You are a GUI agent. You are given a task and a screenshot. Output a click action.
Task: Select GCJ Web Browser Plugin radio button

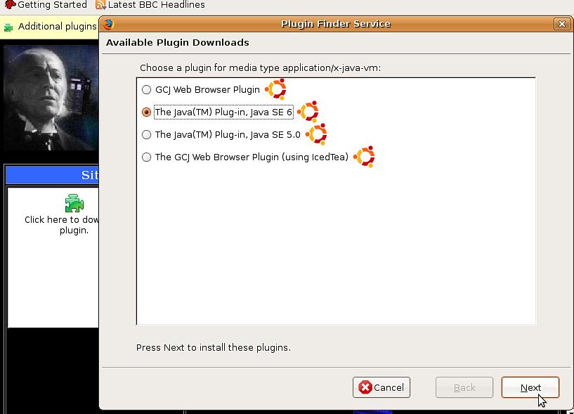(x=146, y=89)
